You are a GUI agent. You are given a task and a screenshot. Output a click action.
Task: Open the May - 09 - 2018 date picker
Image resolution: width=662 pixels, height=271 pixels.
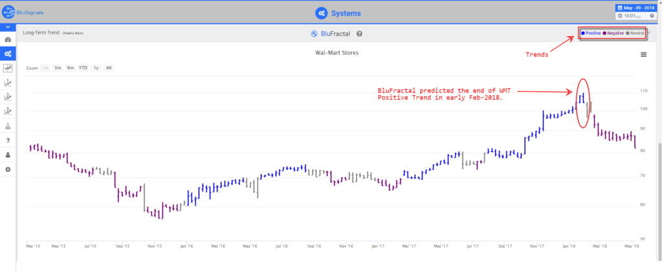click(637, 8)
